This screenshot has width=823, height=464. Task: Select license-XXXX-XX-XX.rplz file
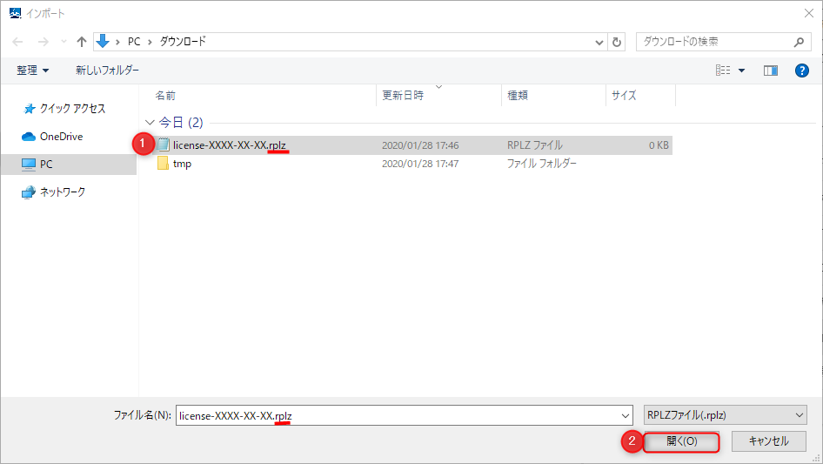coord(230,145)
